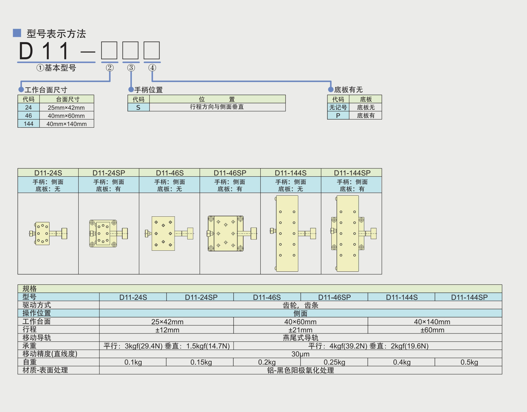Image resolution: width=527 pixels, height=412 pixels.
Task: Click code P in the base plate table
Action: (338, 115)
